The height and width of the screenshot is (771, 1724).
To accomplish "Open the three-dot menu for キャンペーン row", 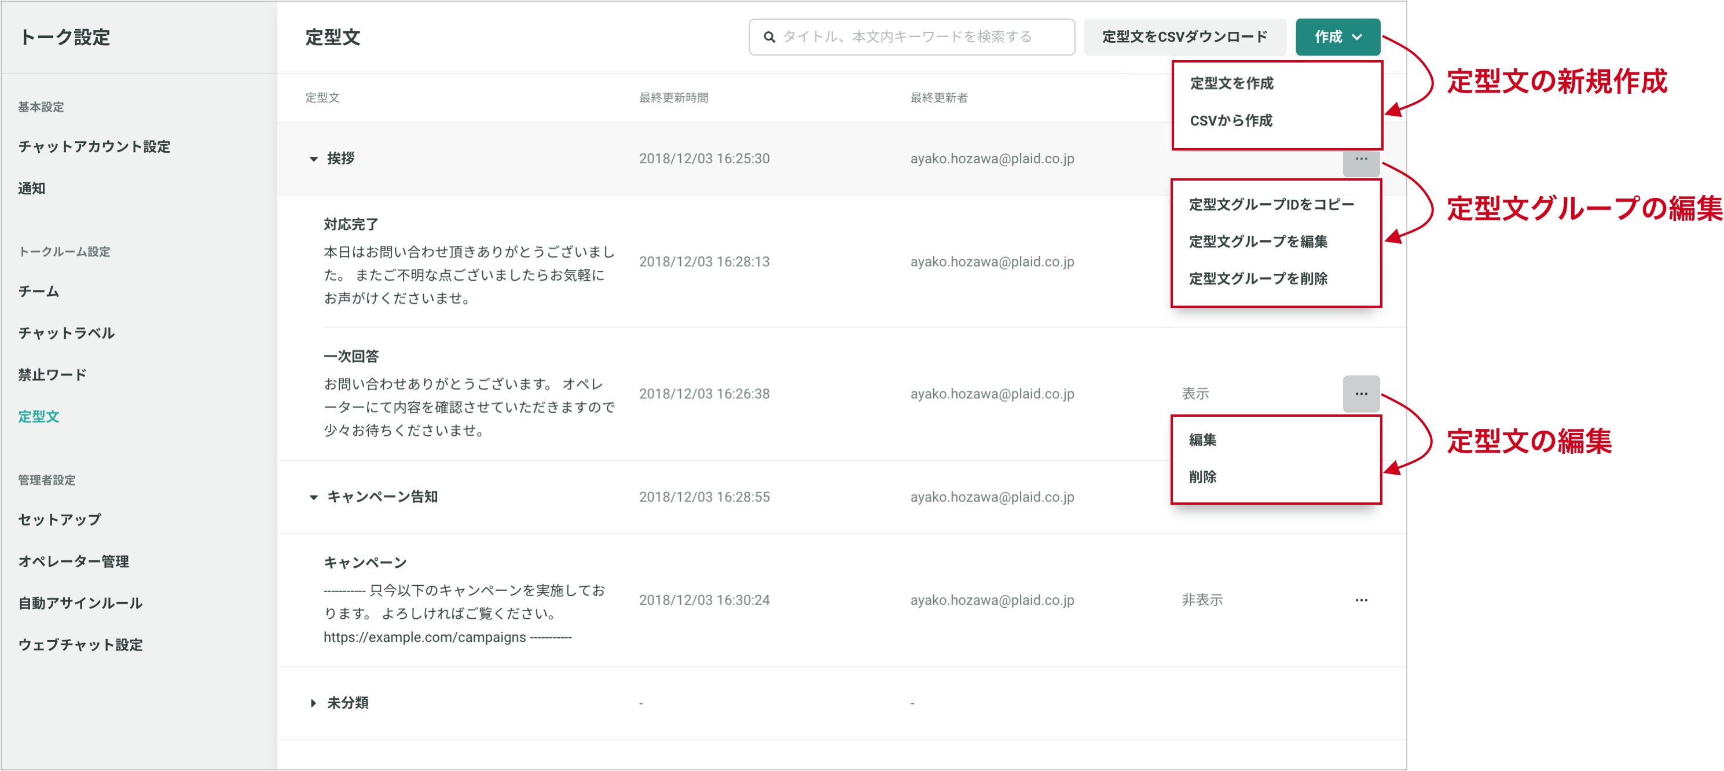I will tap(1360, 600).
